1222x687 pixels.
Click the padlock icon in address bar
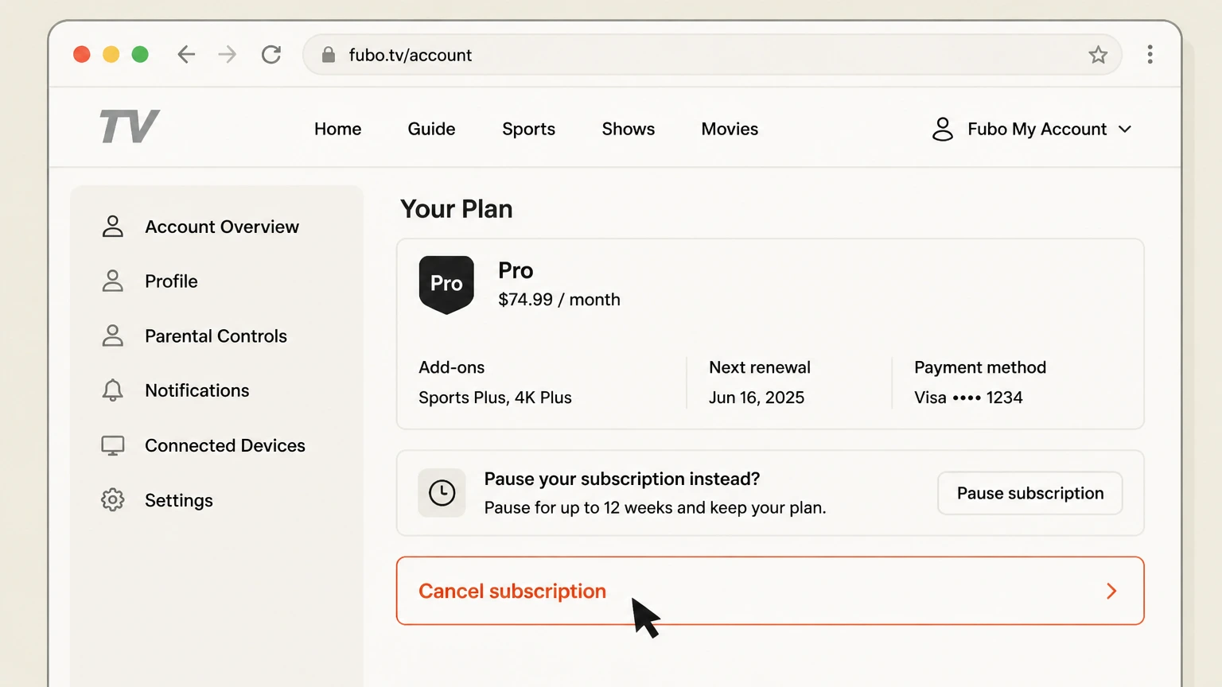point(328,54)
